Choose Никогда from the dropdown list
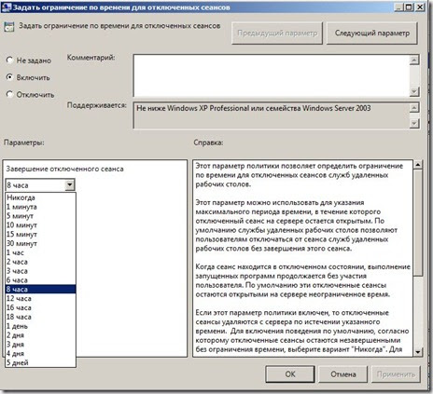The height and width of the screenshot is (394, 433). (x=40, y=197)
